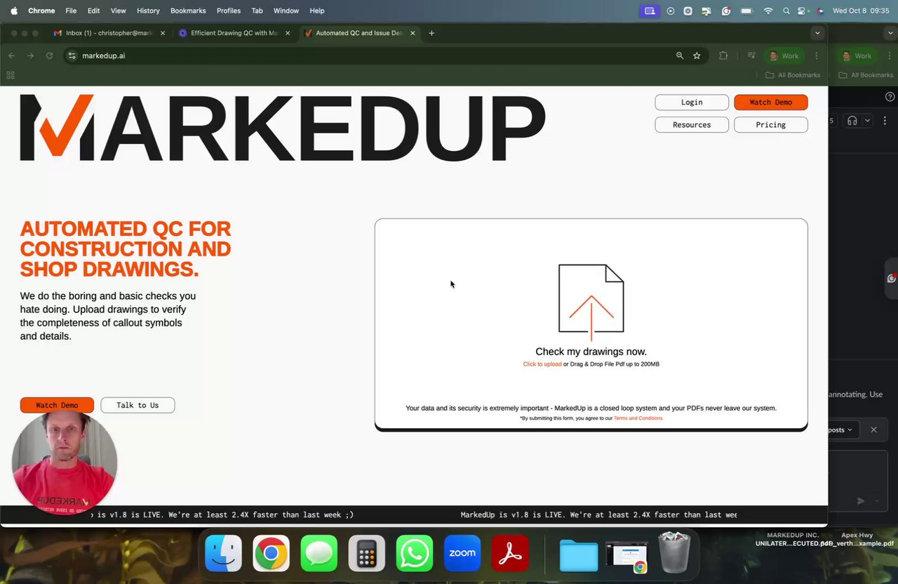Click the upload document icon with arrow
The height and width of the screenshot is (584, 898).
pos(591,302)
